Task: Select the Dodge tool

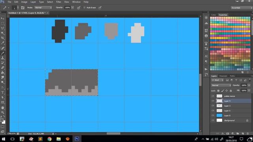Action: (3, 82)
